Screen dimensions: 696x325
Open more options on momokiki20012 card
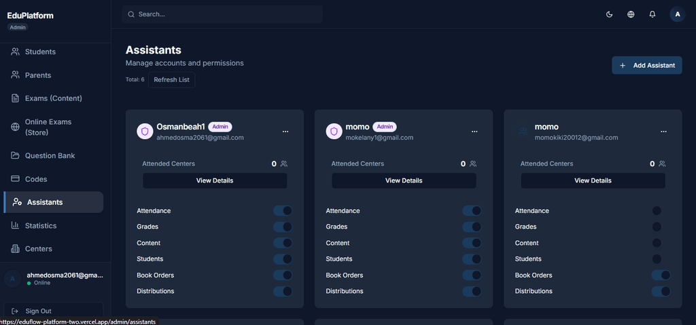point(663,131)
